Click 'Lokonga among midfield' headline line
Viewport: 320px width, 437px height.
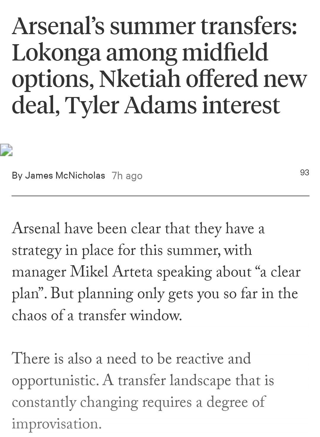pyautogui.click(x=140, y=53)
